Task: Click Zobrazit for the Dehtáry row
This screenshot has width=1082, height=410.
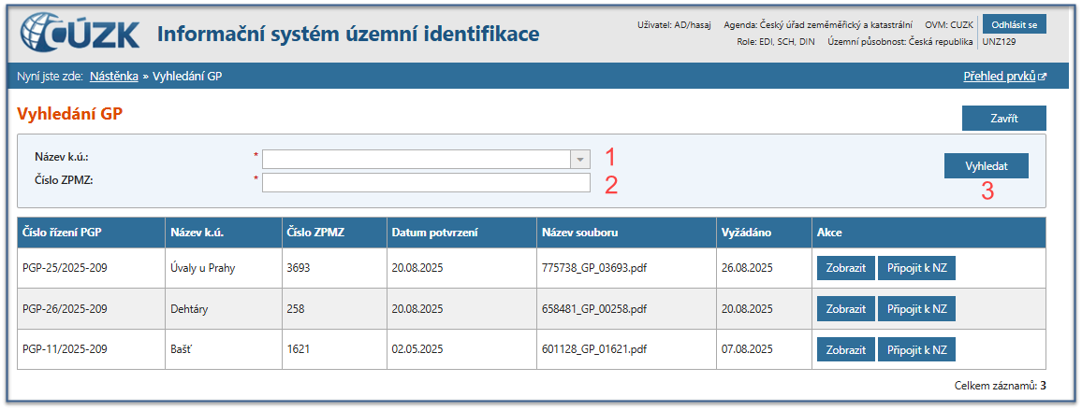Action: [845, 309]
